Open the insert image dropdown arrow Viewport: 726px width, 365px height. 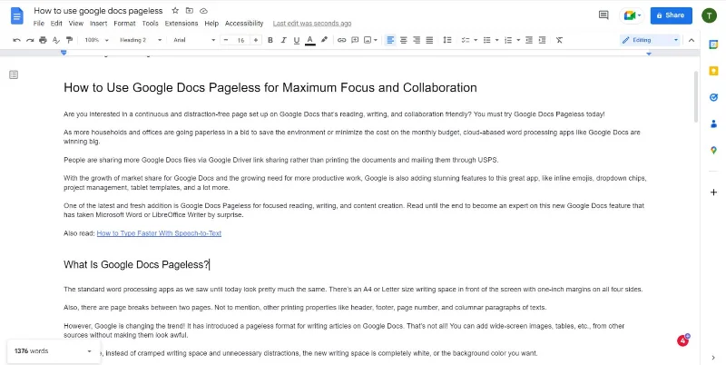click(x=375, y=40)
